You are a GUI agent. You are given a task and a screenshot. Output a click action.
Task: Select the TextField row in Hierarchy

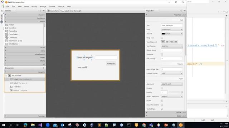click(x=25, y=87)
